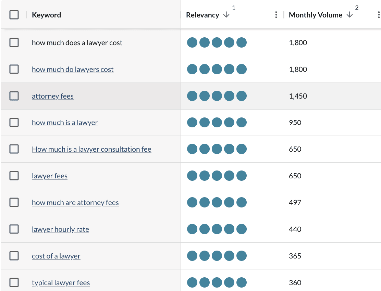Open the "lawyer hourly rate" keyword
This screenshot has width=381, height=291.
point(60,229)
